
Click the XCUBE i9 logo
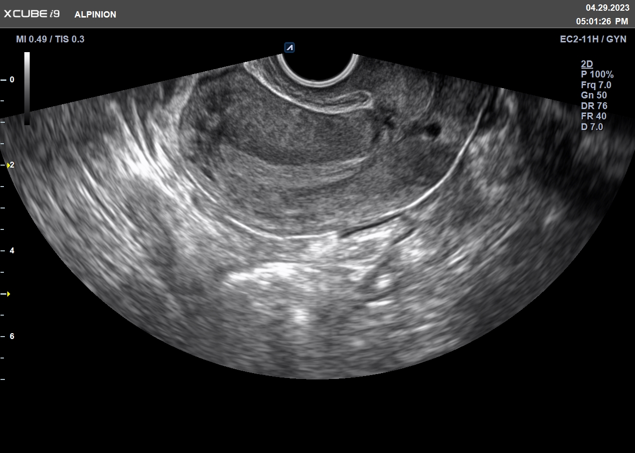coord(32,14)
